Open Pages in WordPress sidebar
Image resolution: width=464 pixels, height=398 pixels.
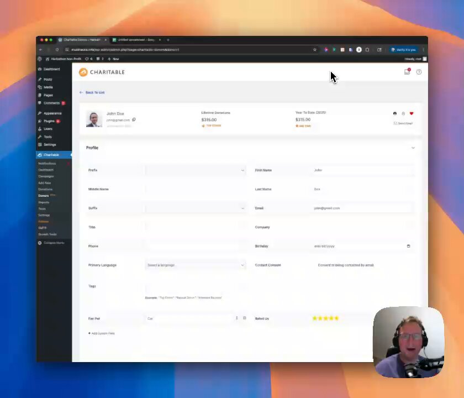click(x=48, y=95)
